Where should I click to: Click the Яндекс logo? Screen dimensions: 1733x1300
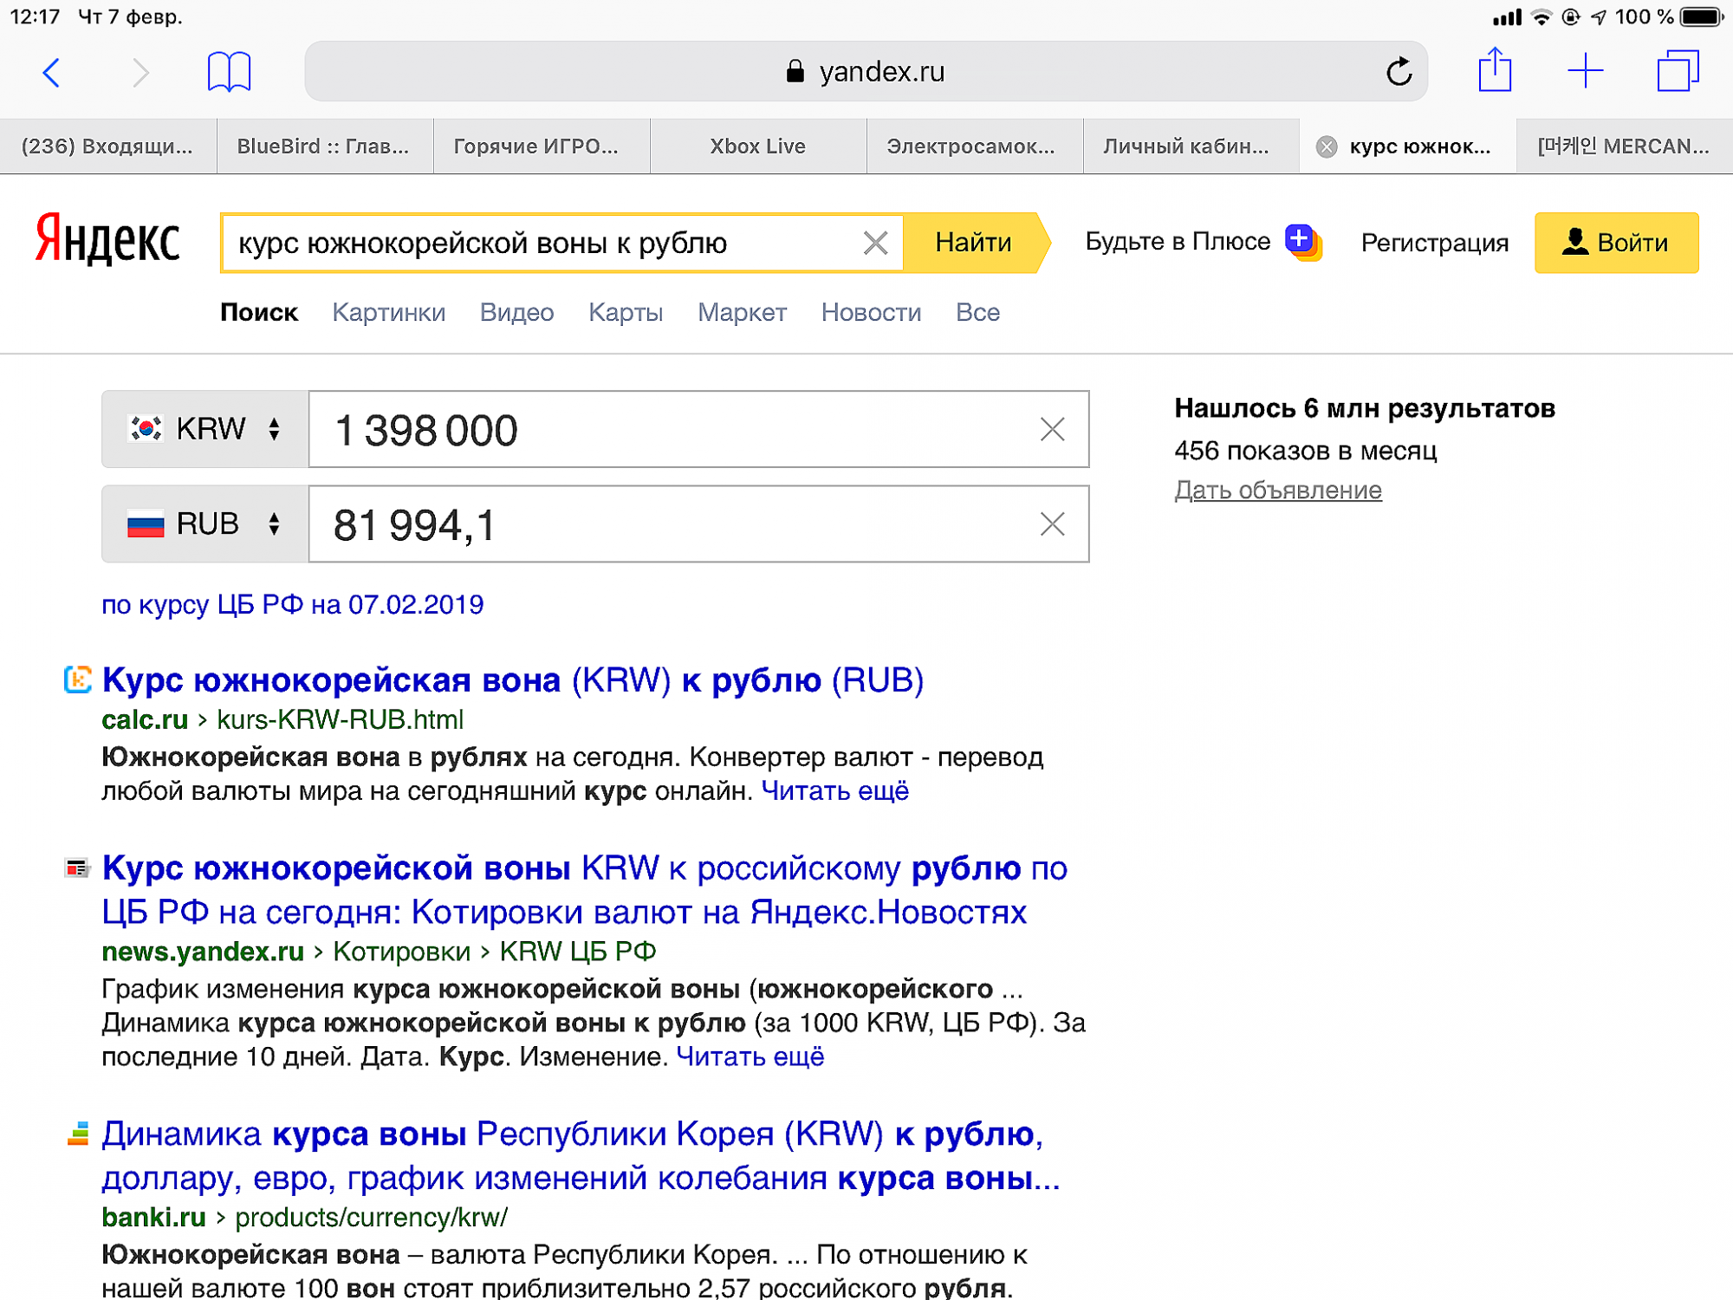107,240
